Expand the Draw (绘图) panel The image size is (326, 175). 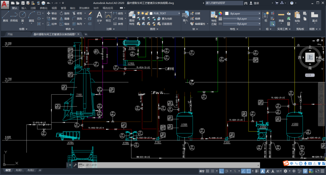click(x=23, y=29)
